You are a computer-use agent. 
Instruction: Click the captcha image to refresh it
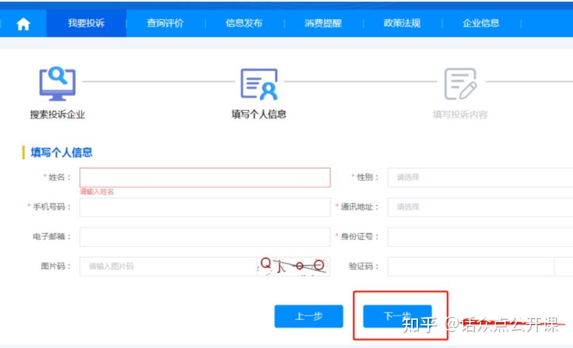(292, 265)
